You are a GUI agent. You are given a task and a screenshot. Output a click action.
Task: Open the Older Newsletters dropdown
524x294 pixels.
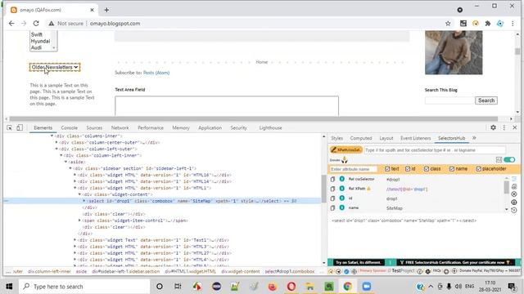(55, 67)
